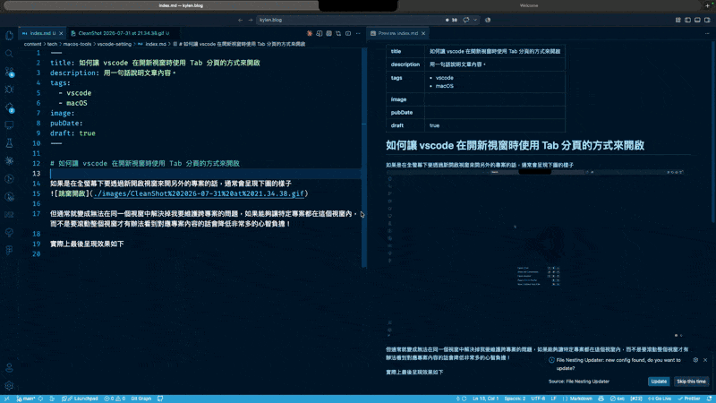Go forward using the right arrow

pyautogui.click(x=251, y=20)
